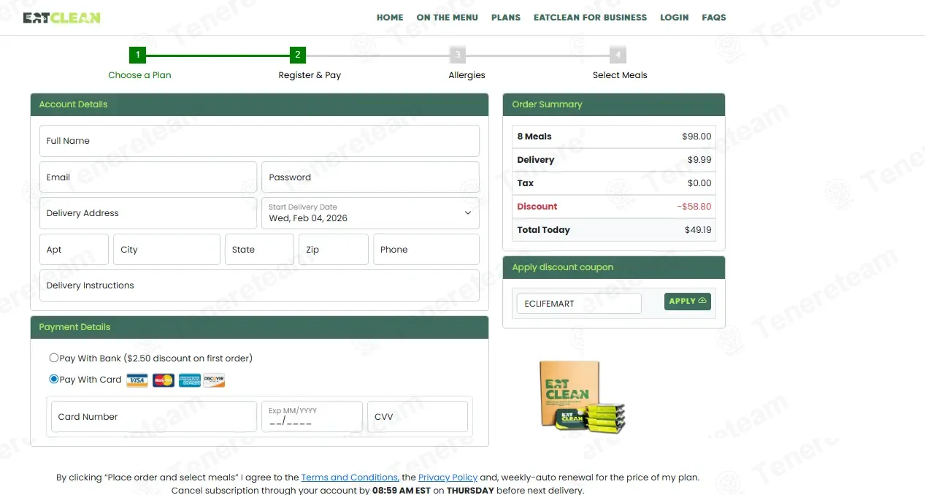Open EATCLEAN FOR BUSINESS page
The width and height of the screenshot is (925, 495).
coord(590,18)
